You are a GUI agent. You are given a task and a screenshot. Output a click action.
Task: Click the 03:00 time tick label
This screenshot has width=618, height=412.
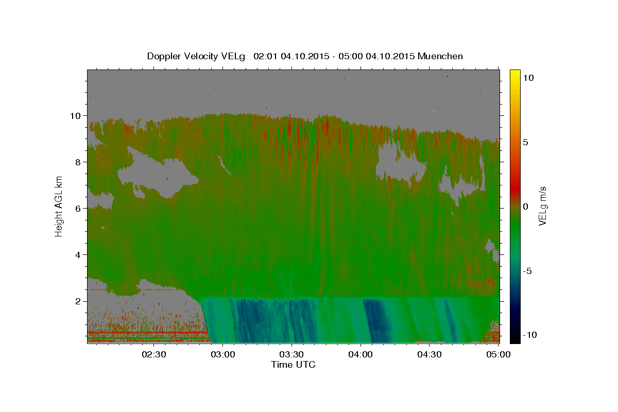click(x=223, y=354)
